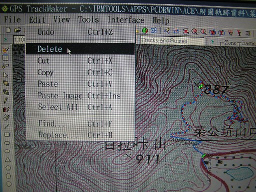
Task: Click the magnifier with red W icon
Action: (x=194, y=31)
